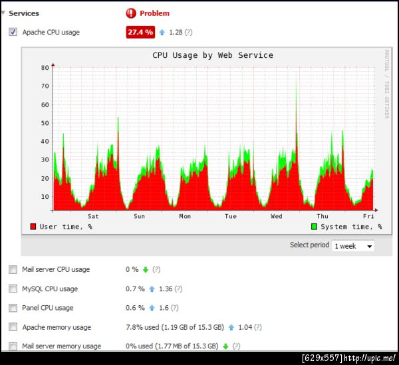The height and width of the screenshot is (365, 399).
Task: Tick the Apache memory usage checkbox
Action: pyautogui.click(x=13, y=327)
